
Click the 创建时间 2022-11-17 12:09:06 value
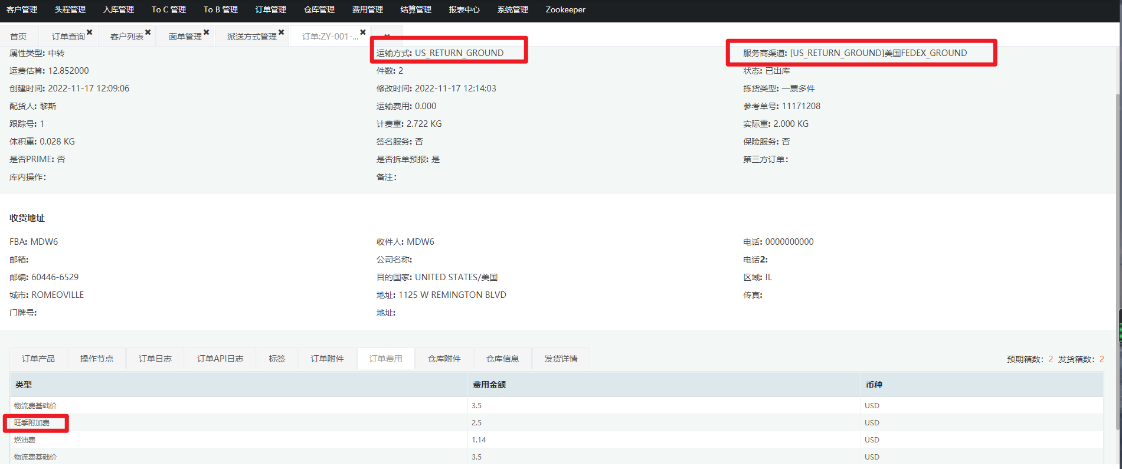[89, 88]
